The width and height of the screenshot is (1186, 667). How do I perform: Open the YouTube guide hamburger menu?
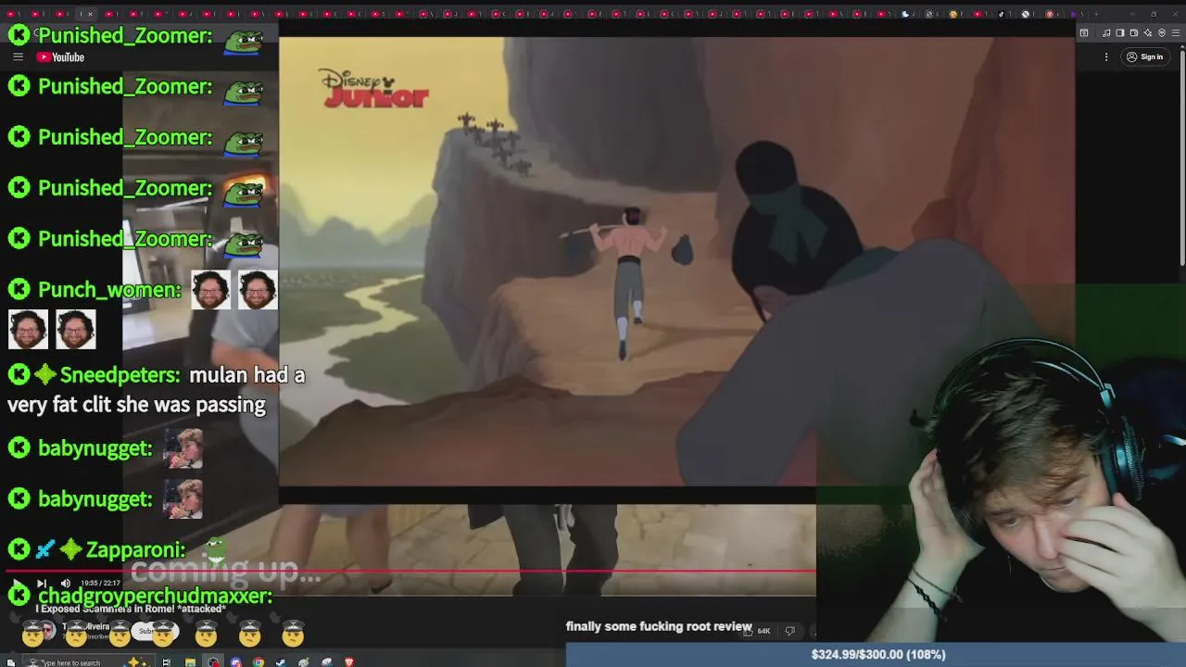18,57
